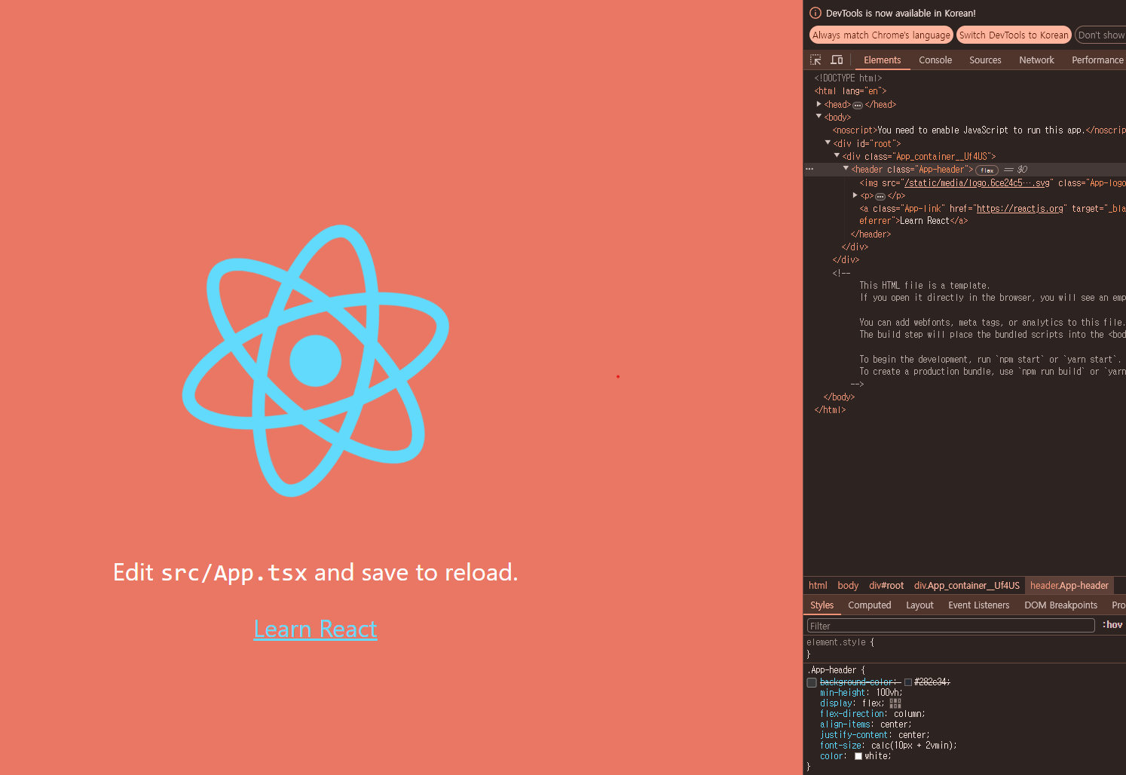
Task: Select div#root in the breadcrumb bar
Action: point(886,586)
